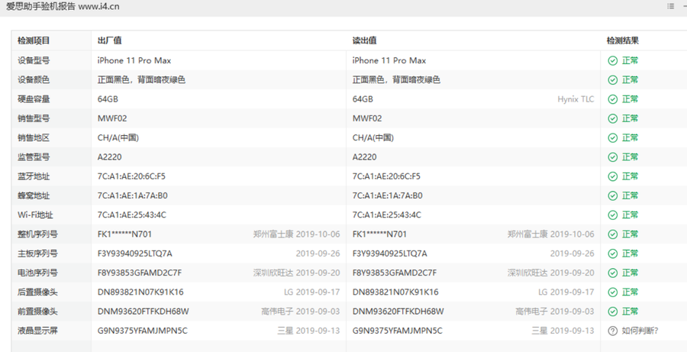This screenshot has height=352, width=687.
Task: Click 64GB in the 出厂值 column
Action: (x=108, y=99)
